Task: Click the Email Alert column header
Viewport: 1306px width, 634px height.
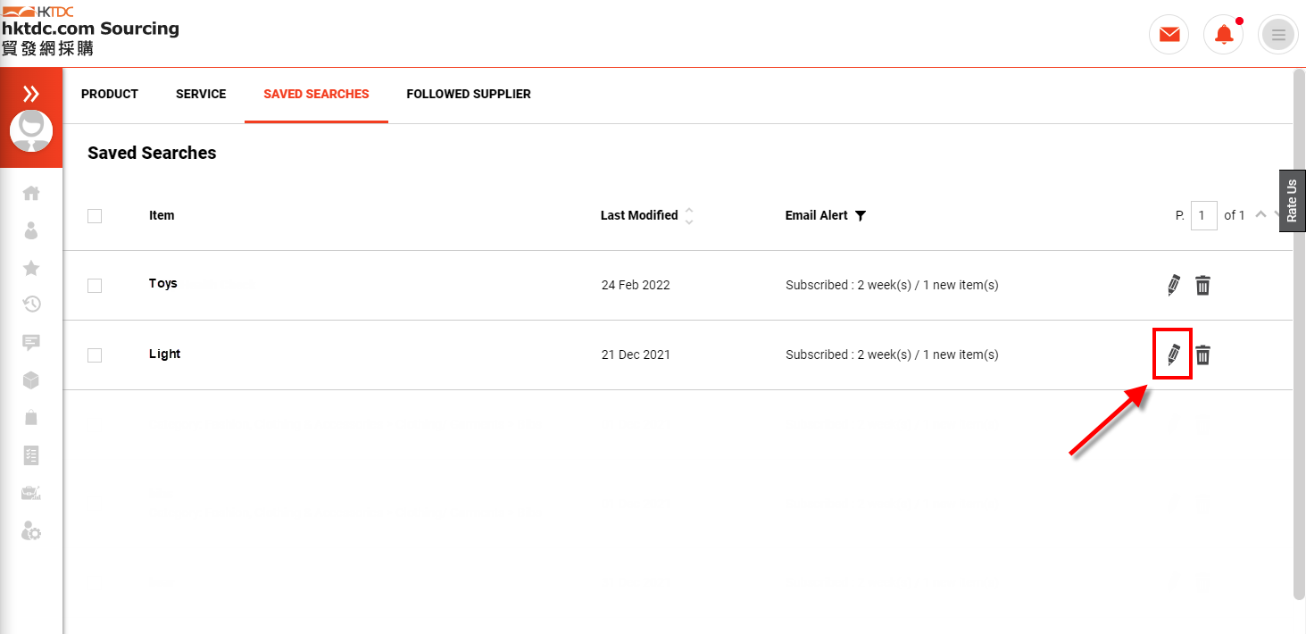Action: point(817,215)
